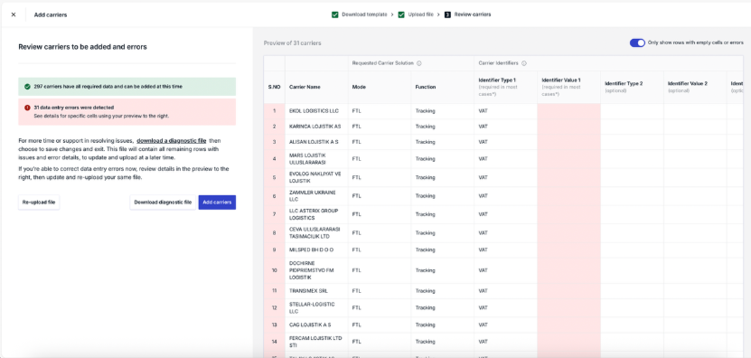Click empty Identifier Value 1 cell for MILSPED BH

(x=568, y=250)
